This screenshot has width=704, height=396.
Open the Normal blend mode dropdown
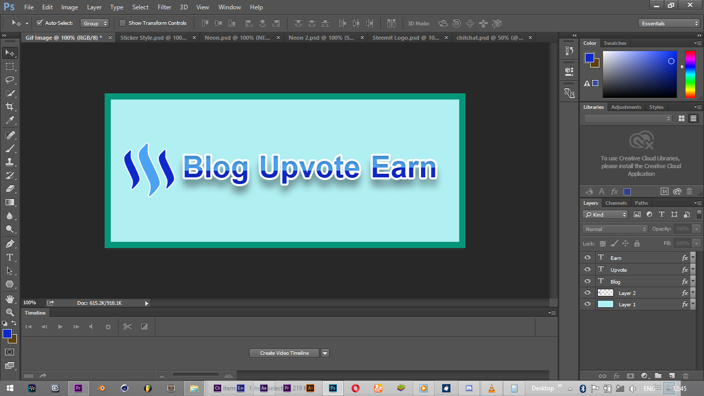[x=615, y=229]
